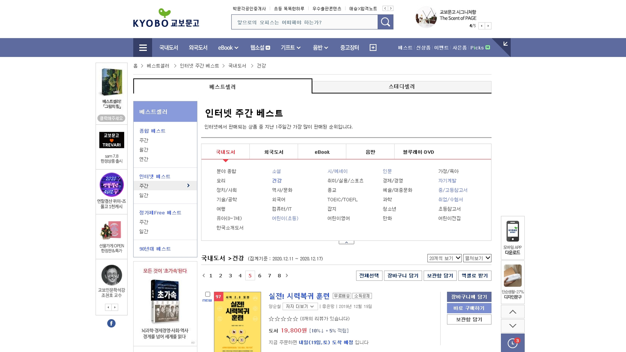The width and height of the screenshot is (626, 352).
Task: Click the plus box icon in navigation bar
Action: tap(373, 48)
